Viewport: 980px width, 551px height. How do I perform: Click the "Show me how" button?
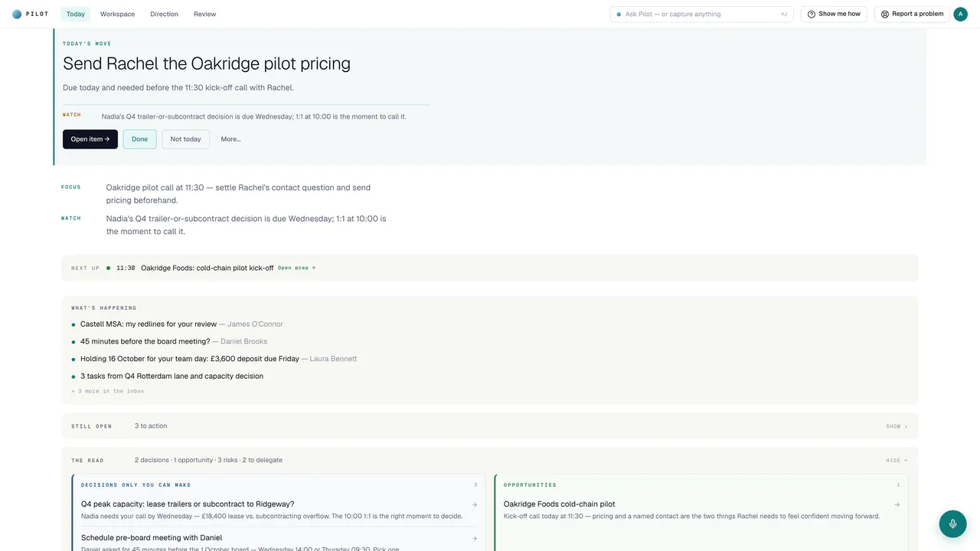tap(834, 14)
